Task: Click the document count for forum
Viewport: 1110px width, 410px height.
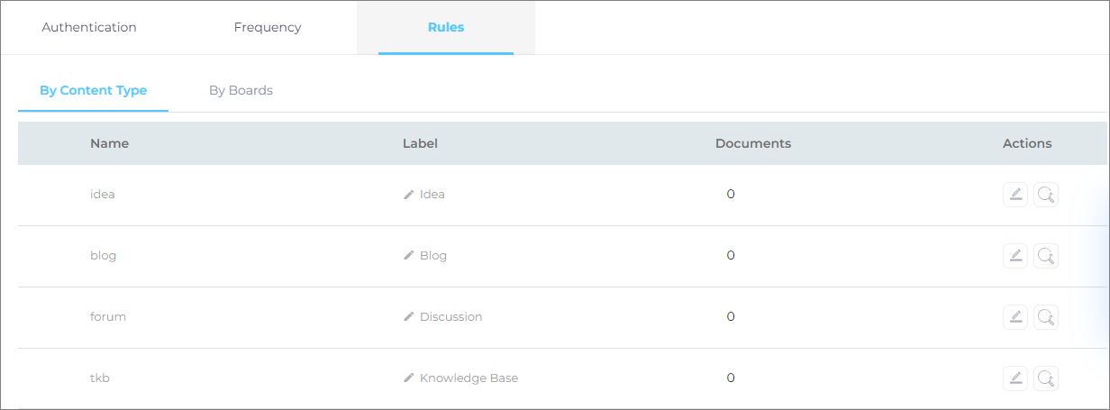Action: coord(731,317)
